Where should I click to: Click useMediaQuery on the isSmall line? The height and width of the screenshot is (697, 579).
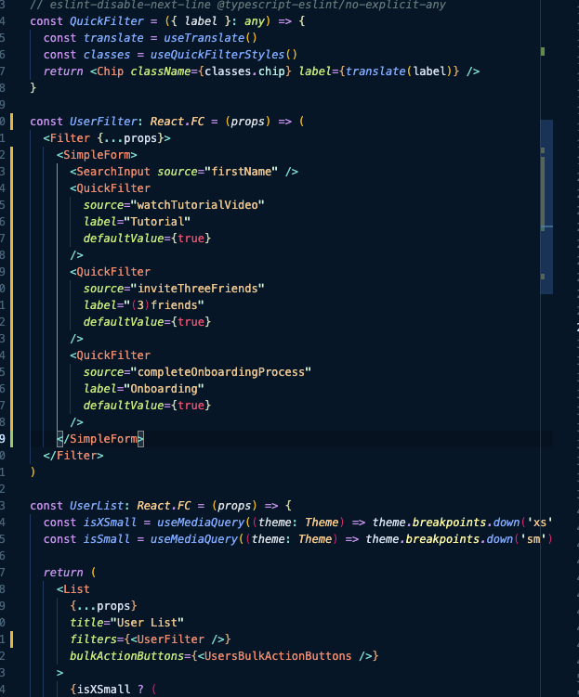coord(193,539)
